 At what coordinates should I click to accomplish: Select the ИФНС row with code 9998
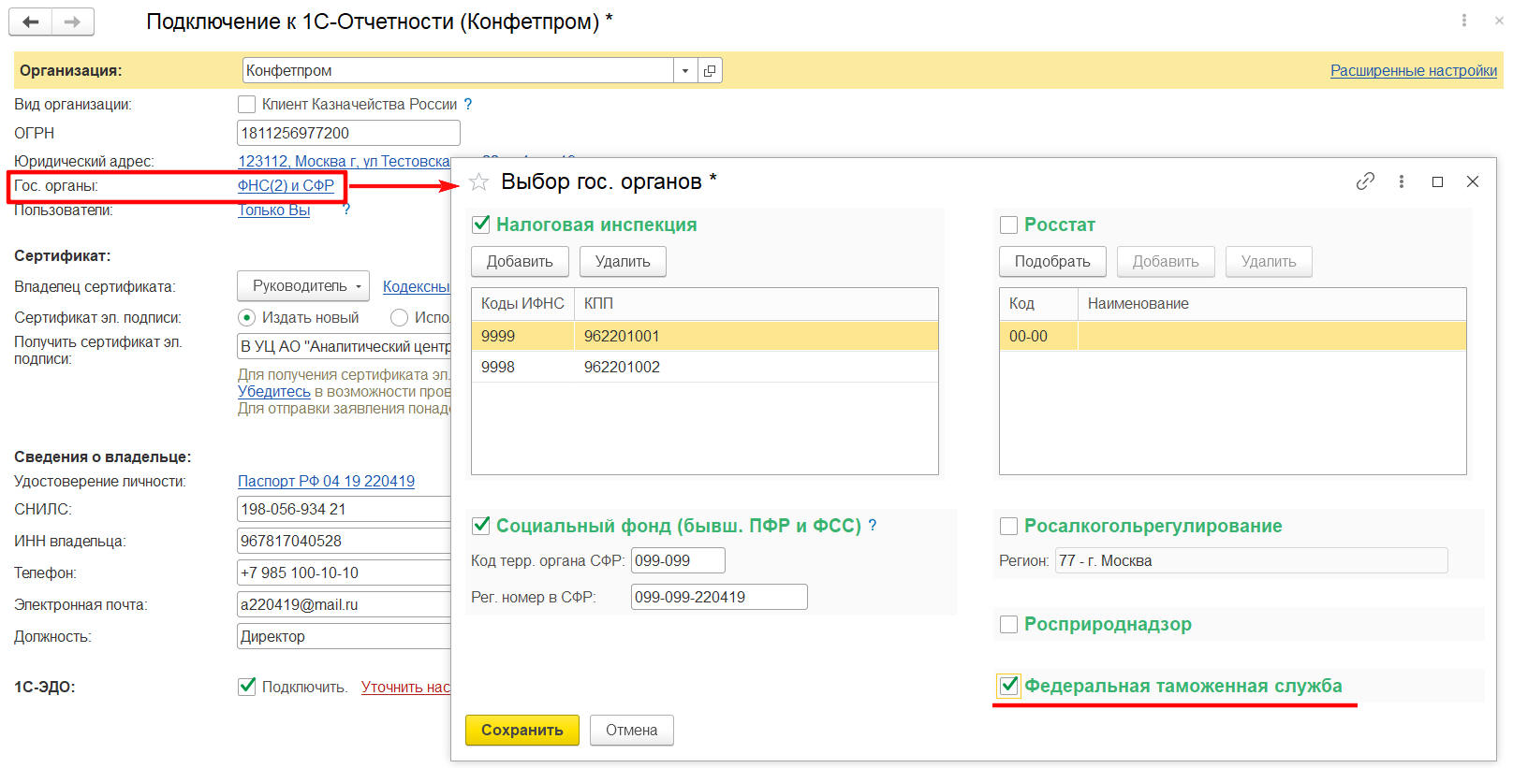tap(705, 367)
